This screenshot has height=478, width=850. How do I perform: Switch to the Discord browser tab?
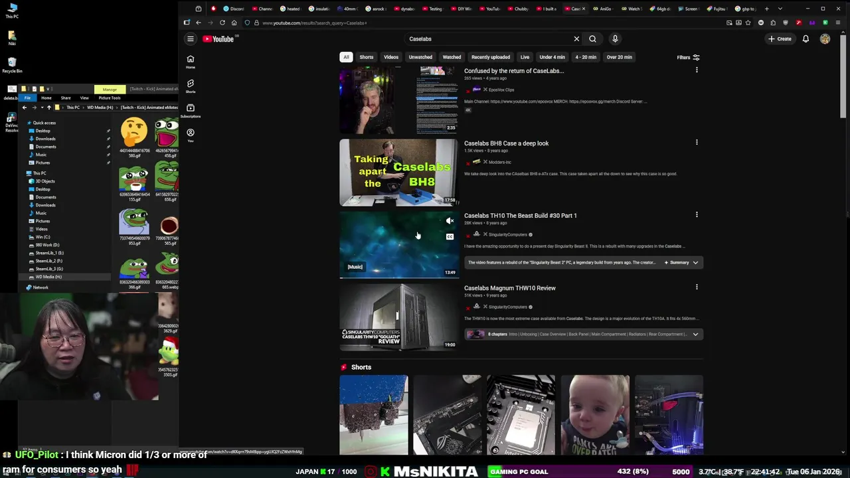pyautogui.click(x=234, y=9)
